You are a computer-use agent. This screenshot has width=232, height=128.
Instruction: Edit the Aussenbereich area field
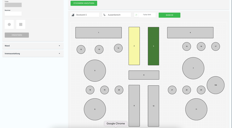(x=119, y=15)
